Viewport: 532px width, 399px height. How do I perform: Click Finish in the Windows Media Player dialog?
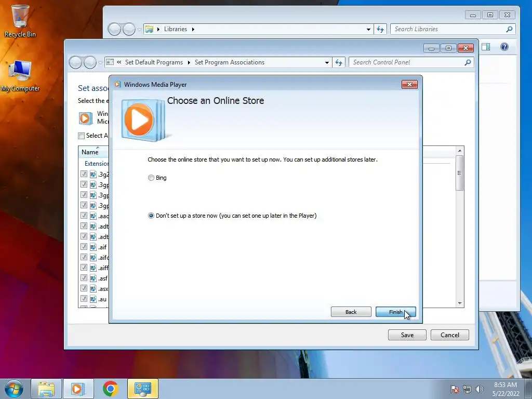click(395, 312)
